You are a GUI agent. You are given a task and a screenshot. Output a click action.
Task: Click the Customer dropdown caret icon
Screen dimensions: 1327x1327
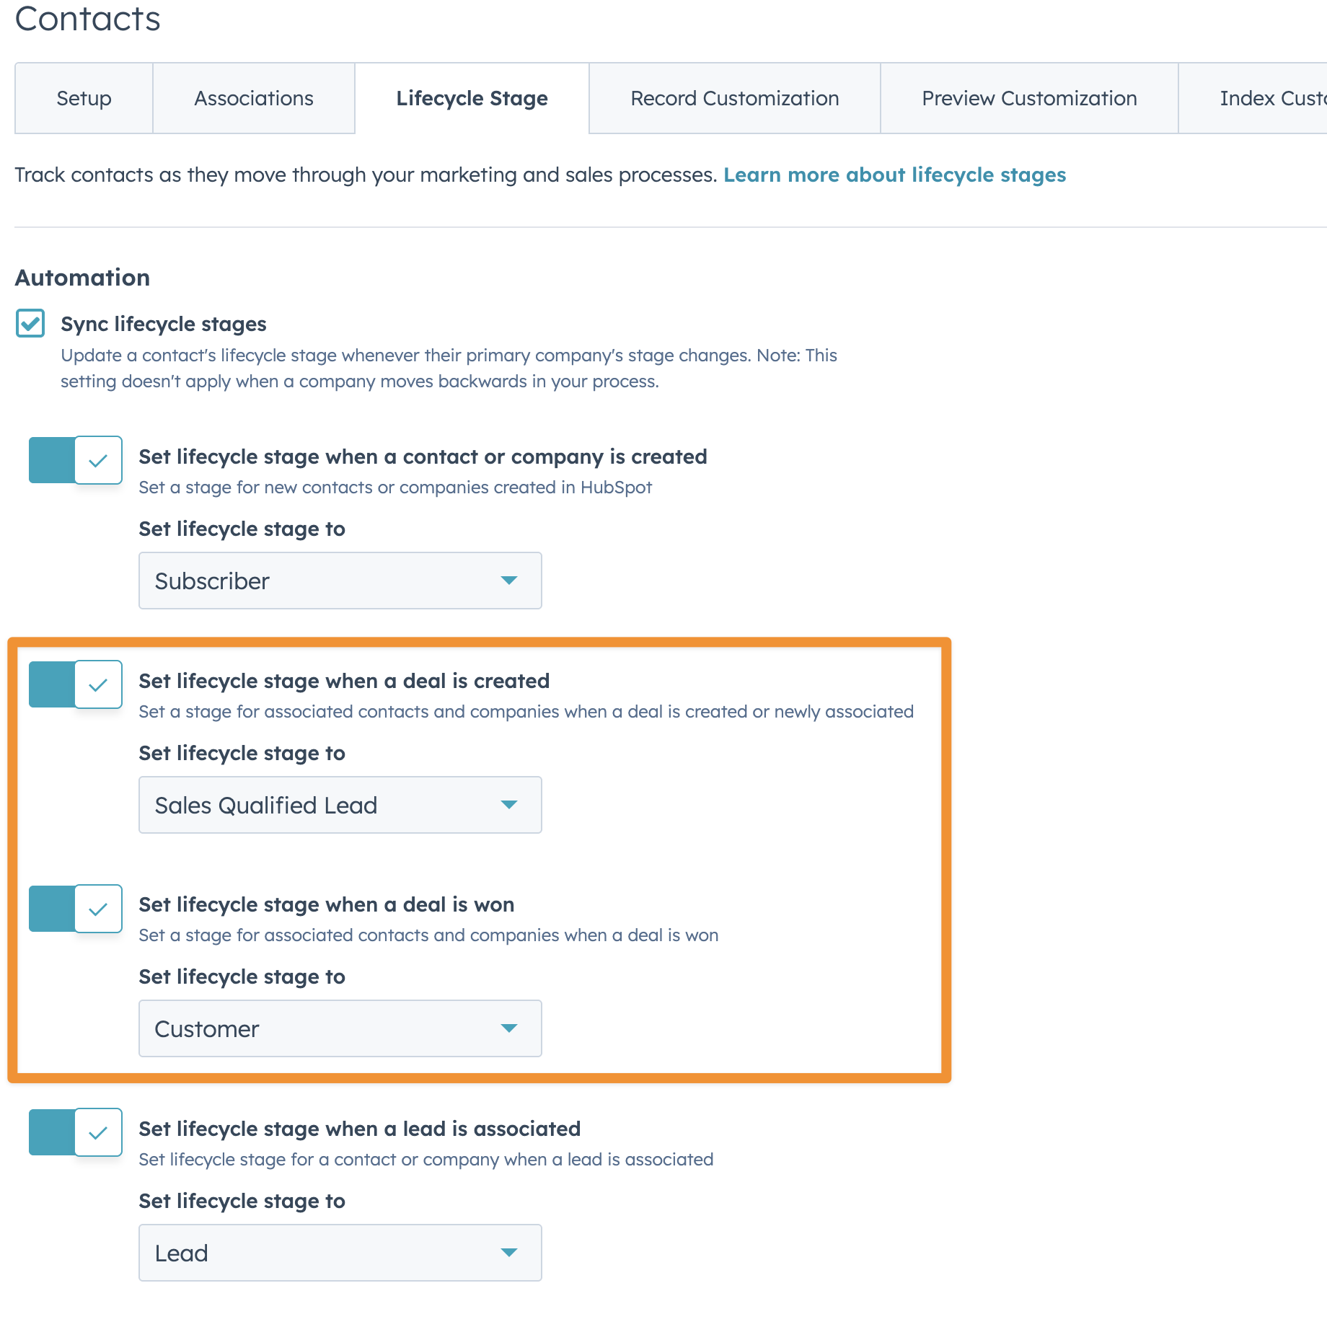click(509, 1028)
